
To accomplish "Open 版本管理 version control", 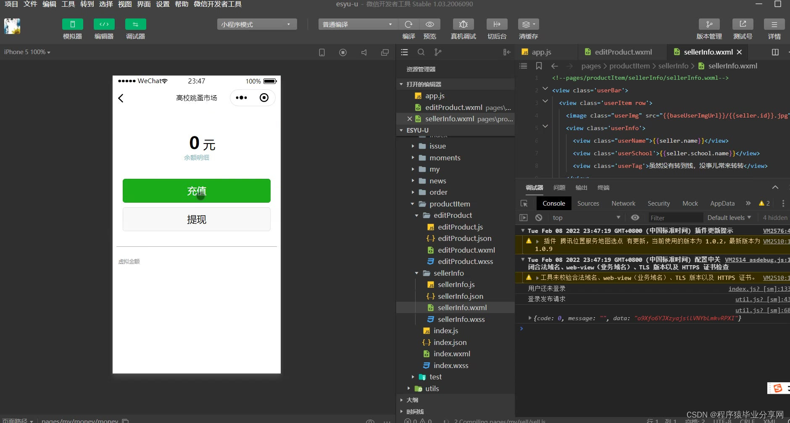I will tap(709, 24).
